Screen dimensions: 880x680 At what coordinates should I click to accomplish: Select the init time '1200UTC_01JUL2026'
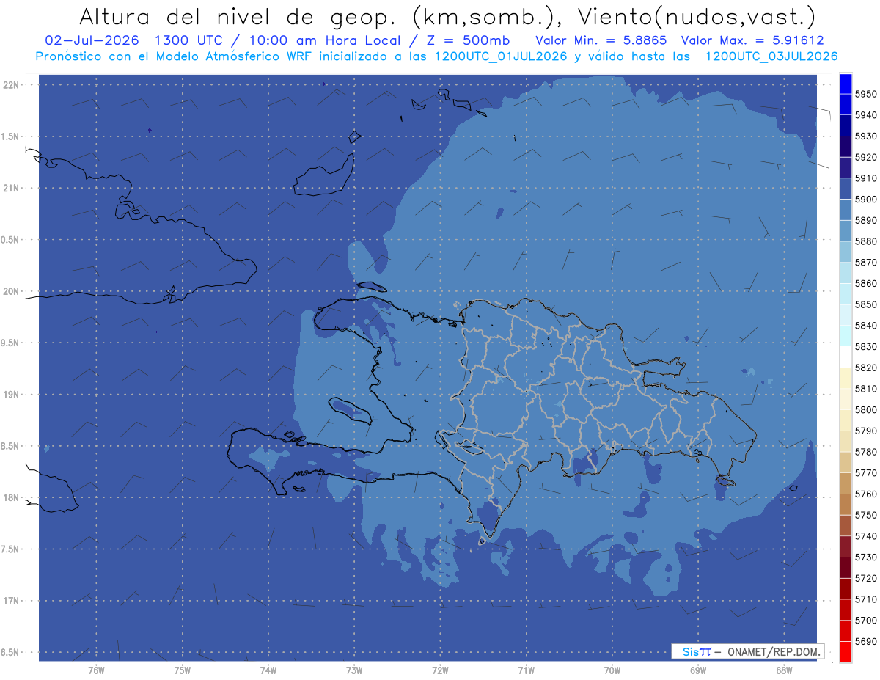501,56
